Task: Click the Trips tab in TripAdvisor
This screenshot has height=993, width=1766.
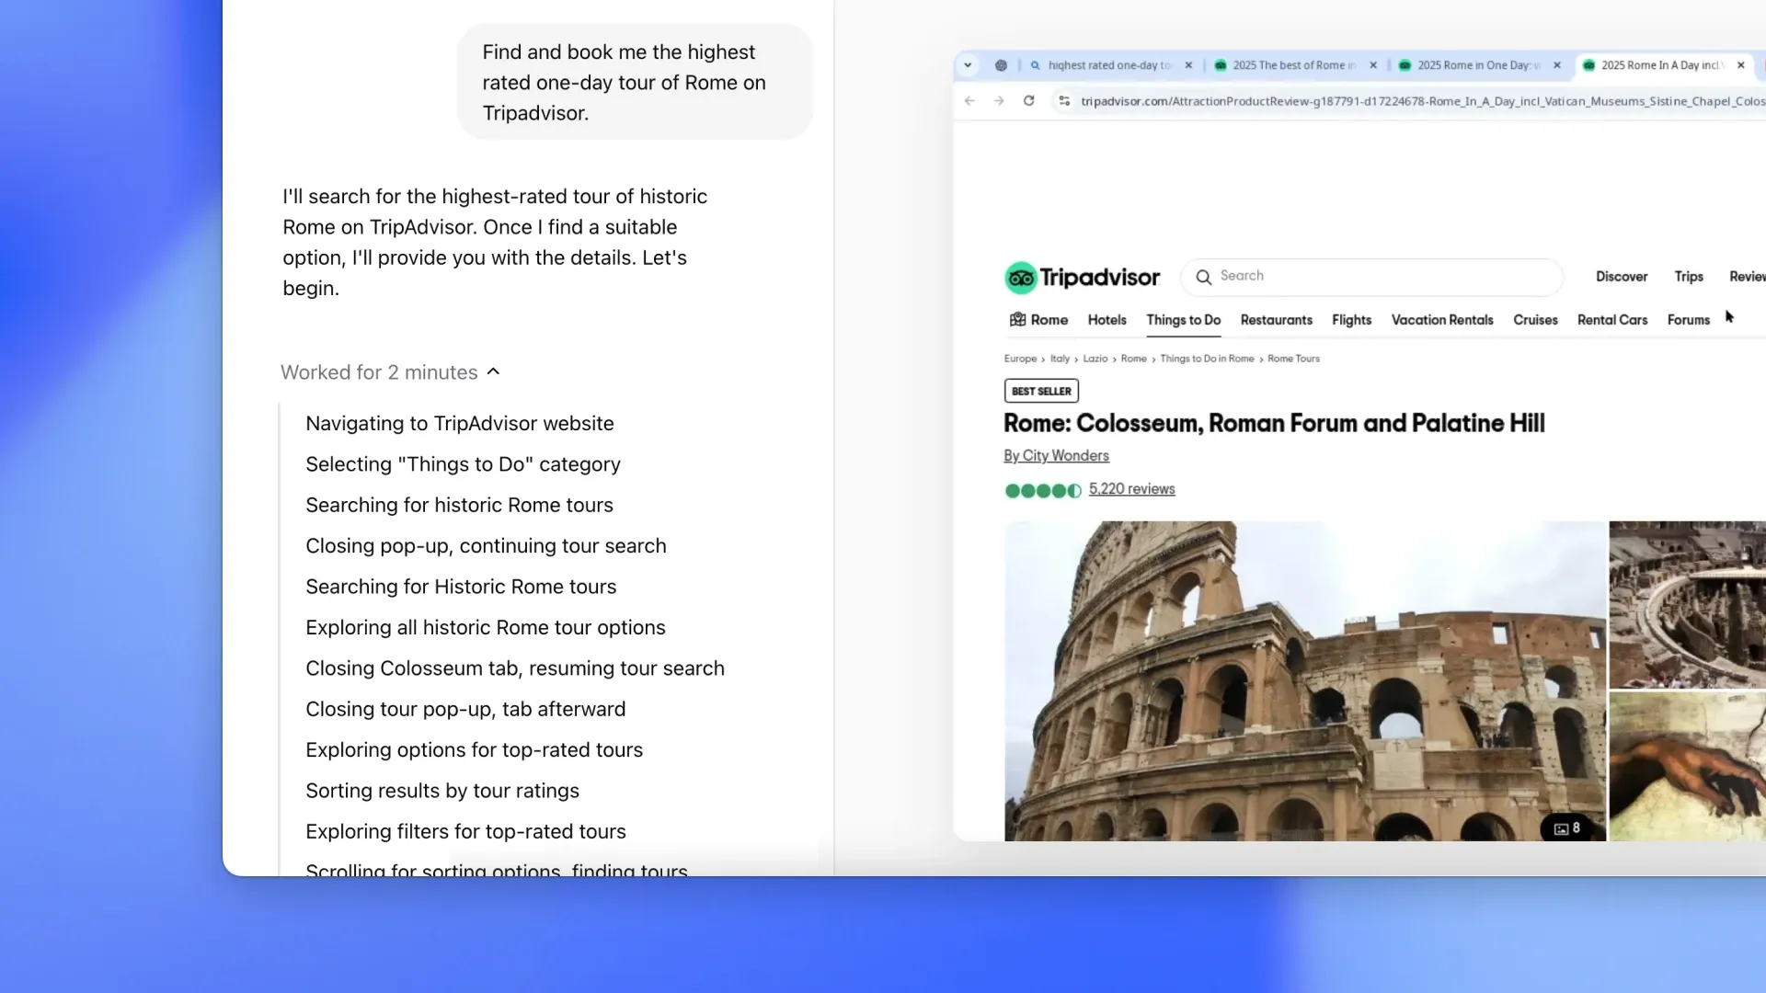Action: (1689, 277)
